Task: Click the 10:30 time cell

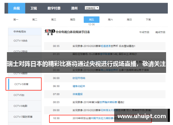Action: (x=56, y=118)
